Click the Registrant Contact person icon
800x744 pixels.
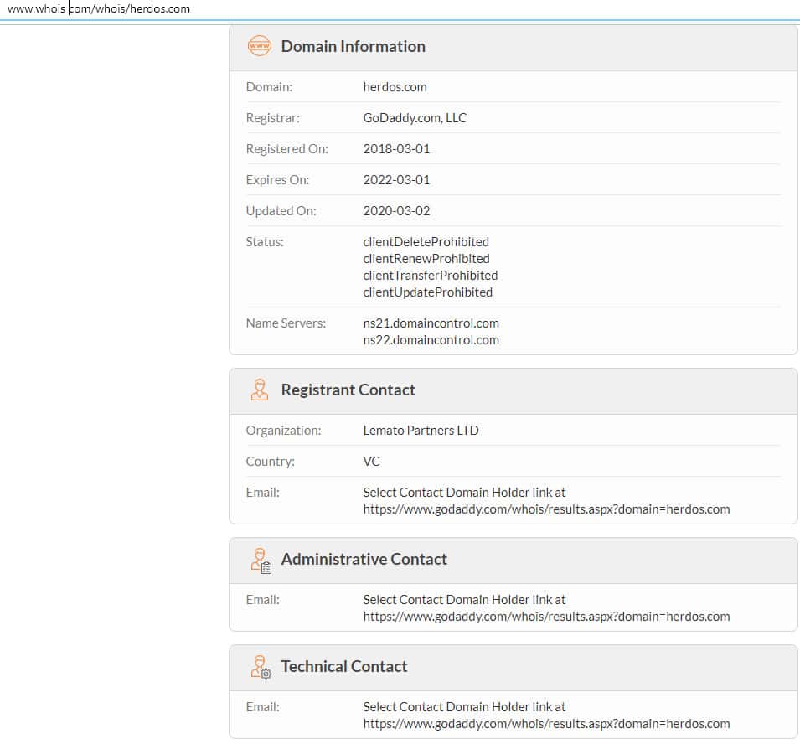coord(260,390)
